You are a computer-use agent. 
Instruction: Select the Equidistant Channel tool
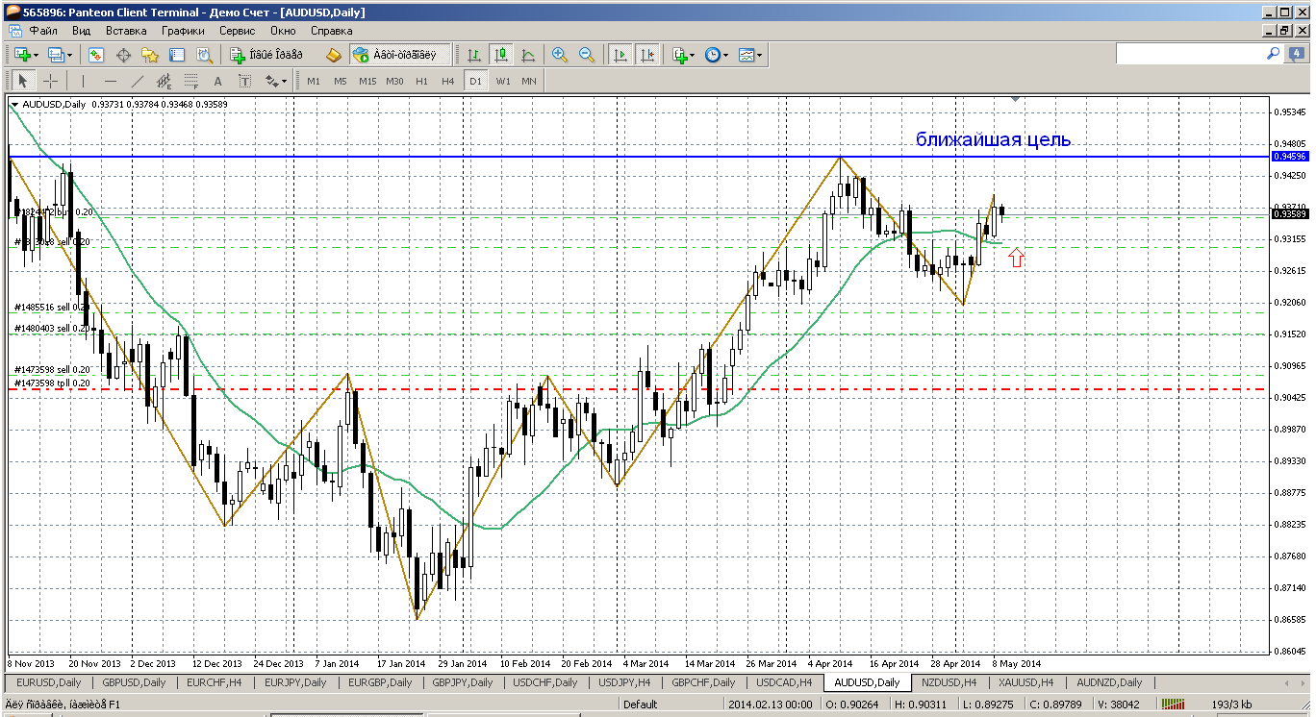[164, 81]
